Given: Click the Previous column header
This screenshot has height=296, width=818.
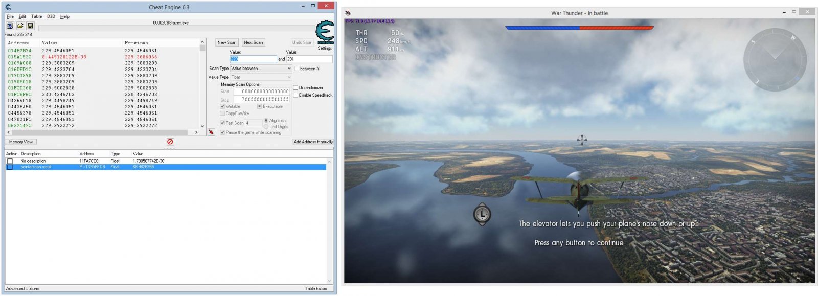Looking at the screenshot, I should click(x=137, y=43).
